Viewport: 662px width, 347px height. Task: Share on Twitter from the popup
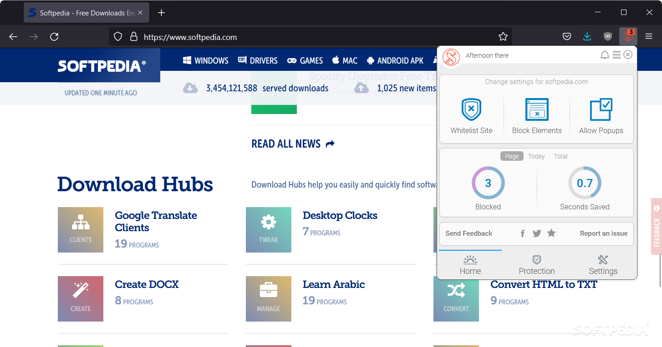537,233
